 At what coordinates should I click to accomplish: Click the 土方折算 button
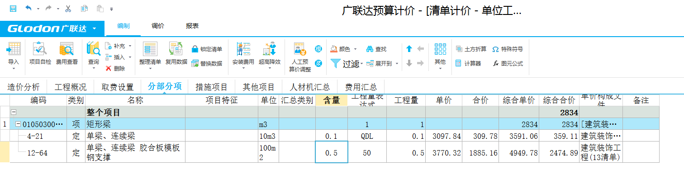click(471, 49)
